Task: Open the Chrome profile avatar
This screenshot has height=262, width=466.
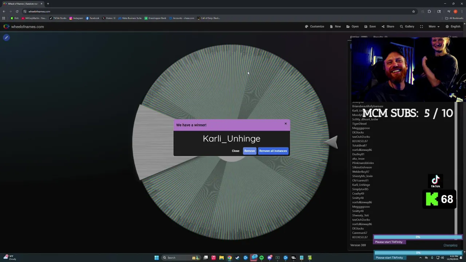Action: [x=455, y=11]
